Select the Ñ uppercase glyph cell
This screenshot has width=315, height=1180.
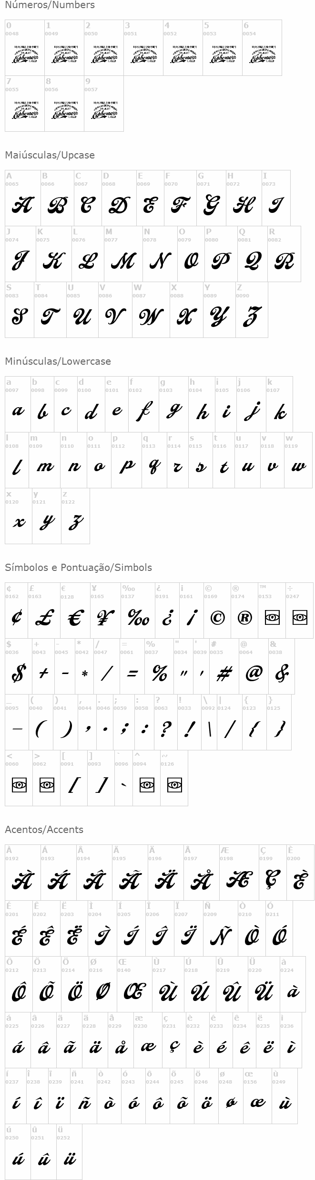click(221, 928)
